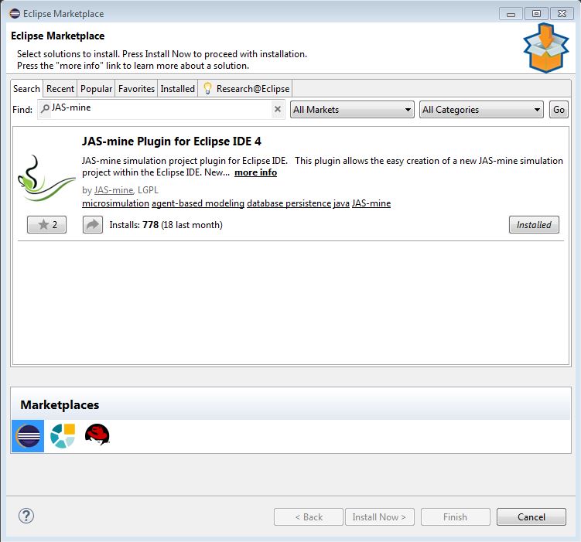Click the Installed button for JAS-mine plugin

click(534, 225)
